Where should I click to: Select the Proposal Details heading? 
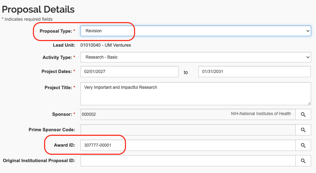tap(38, 9)
